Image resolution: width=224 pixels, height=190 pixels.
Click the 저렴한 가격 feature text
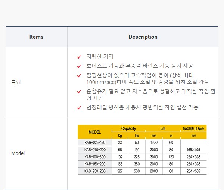100,57
